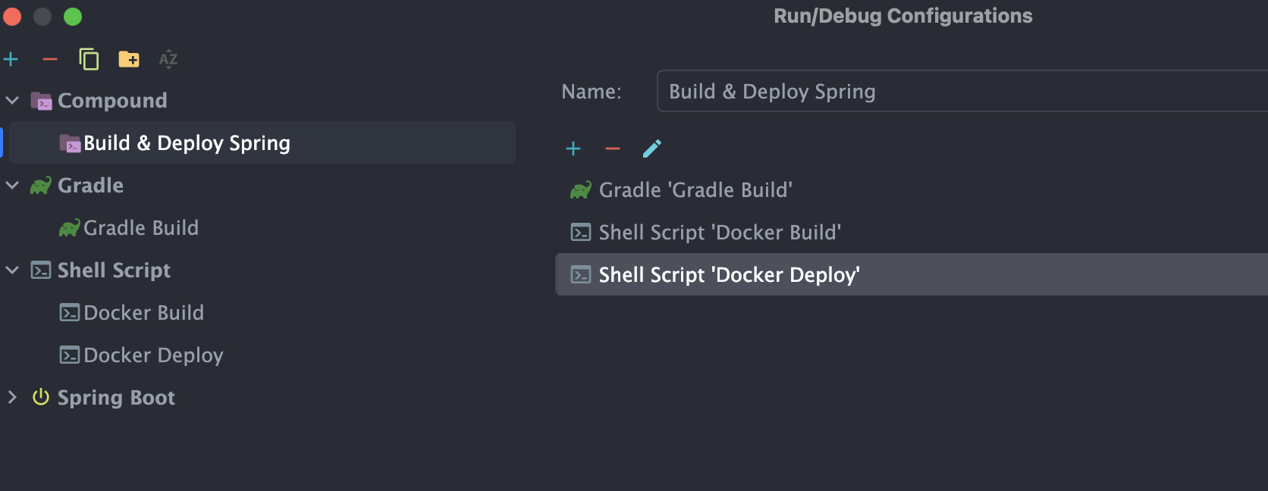Screen dimensions: 1268x491
Task: Select Shell Script 'Docker Build' list entry
Action: click(912, 232)
